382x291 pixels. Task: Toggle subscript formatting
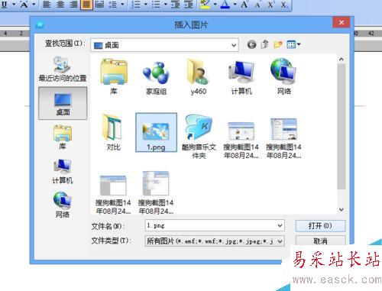284,5
